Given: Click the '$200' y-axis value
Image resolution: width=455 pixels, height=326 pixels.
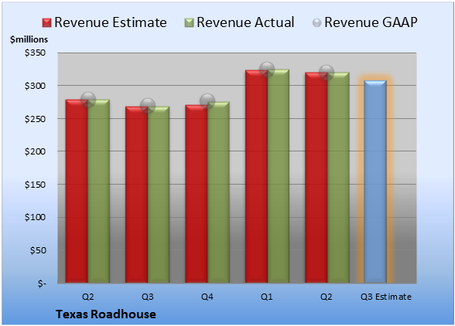Looking at the screenshot, I should pos(35,151).
